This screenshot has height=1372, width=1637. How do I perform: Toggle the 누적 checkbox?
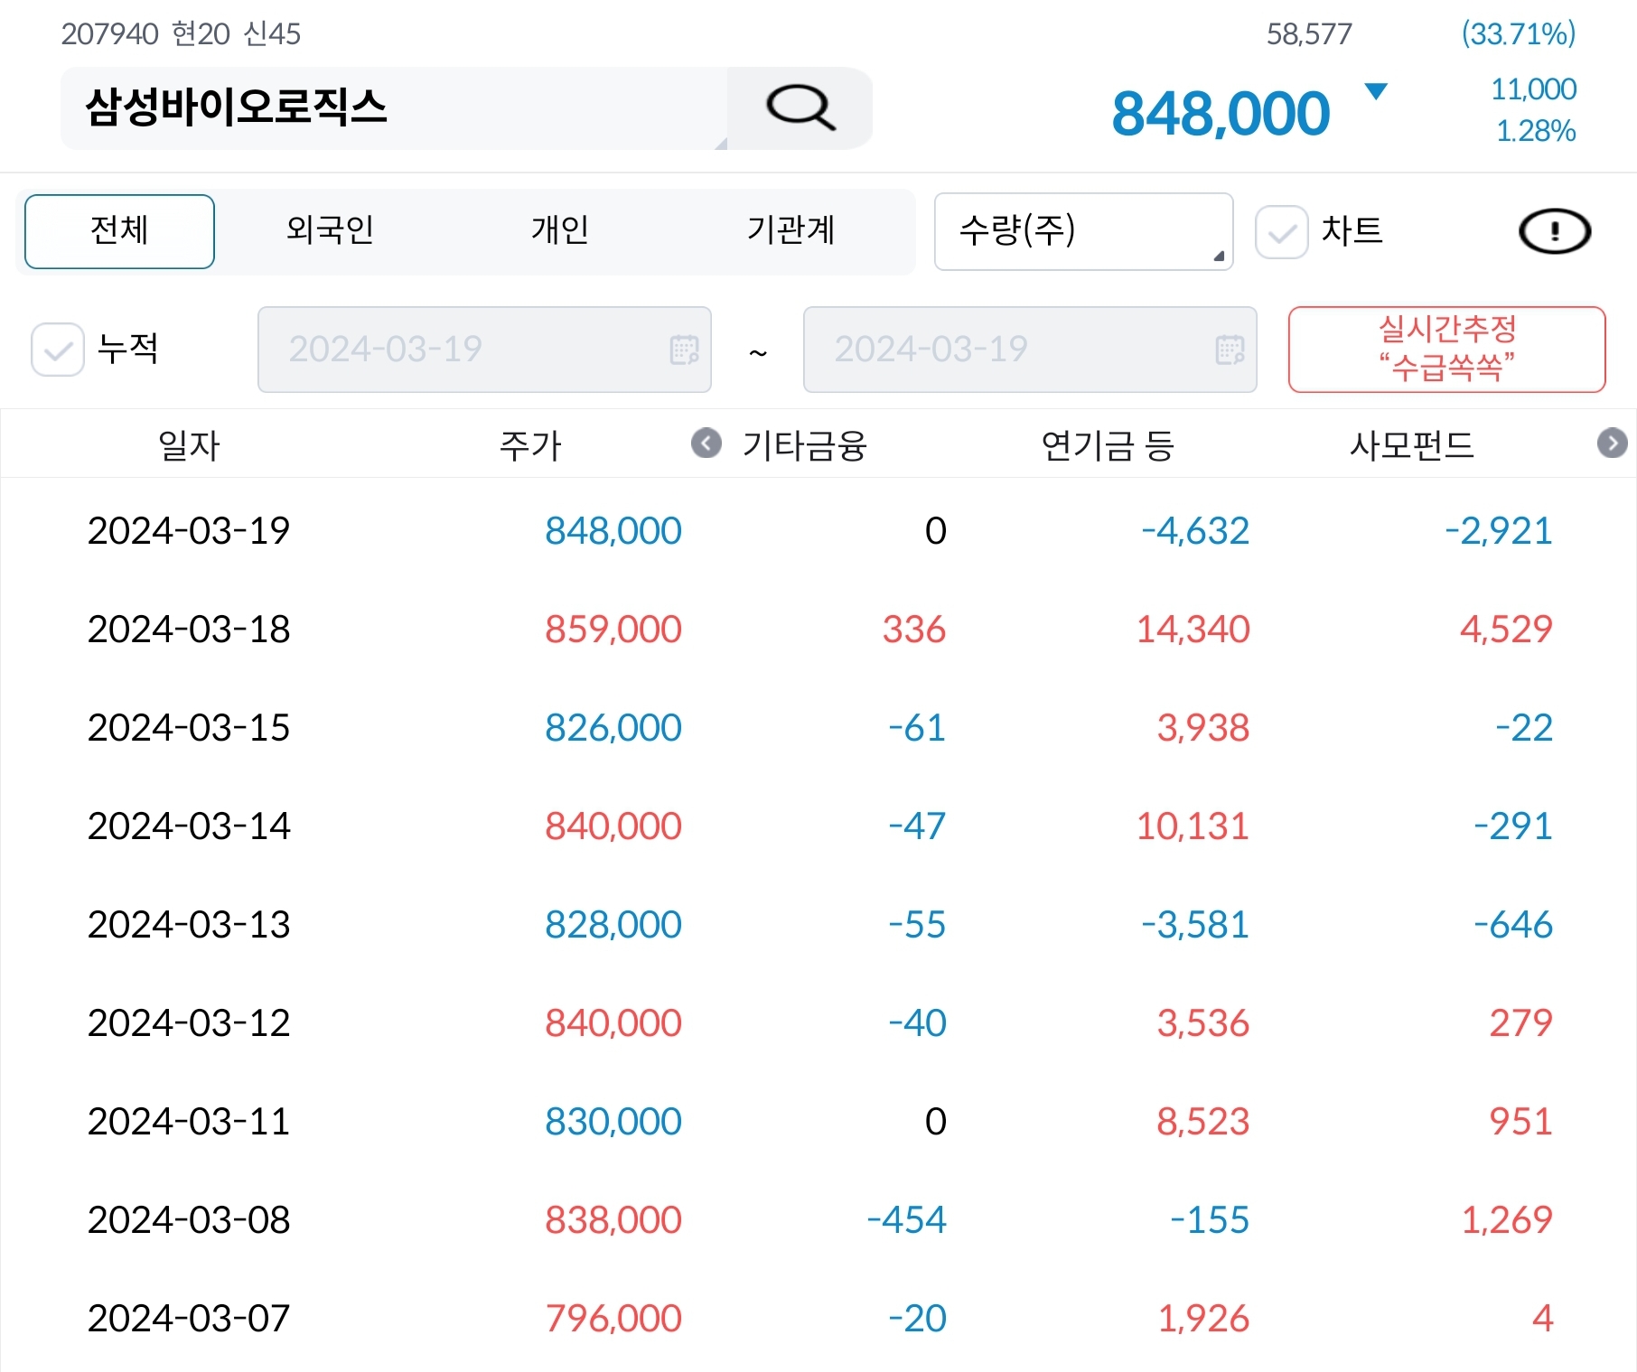(58, 350)
